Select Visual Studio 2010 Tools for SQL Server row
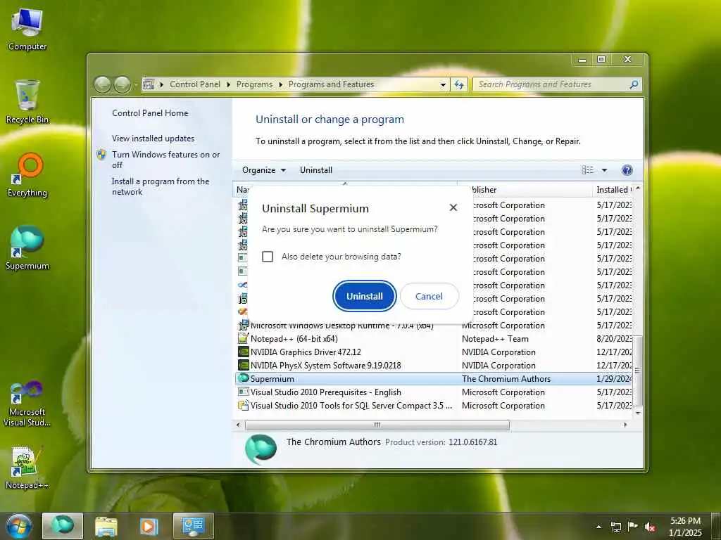This screenshot has width=721, height=540. pyautogui.click(x=434, y=406)
